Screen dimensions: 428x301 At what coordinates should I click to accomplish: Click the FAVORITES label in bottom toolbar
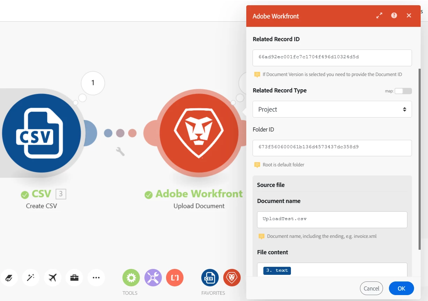pos(213,293)
